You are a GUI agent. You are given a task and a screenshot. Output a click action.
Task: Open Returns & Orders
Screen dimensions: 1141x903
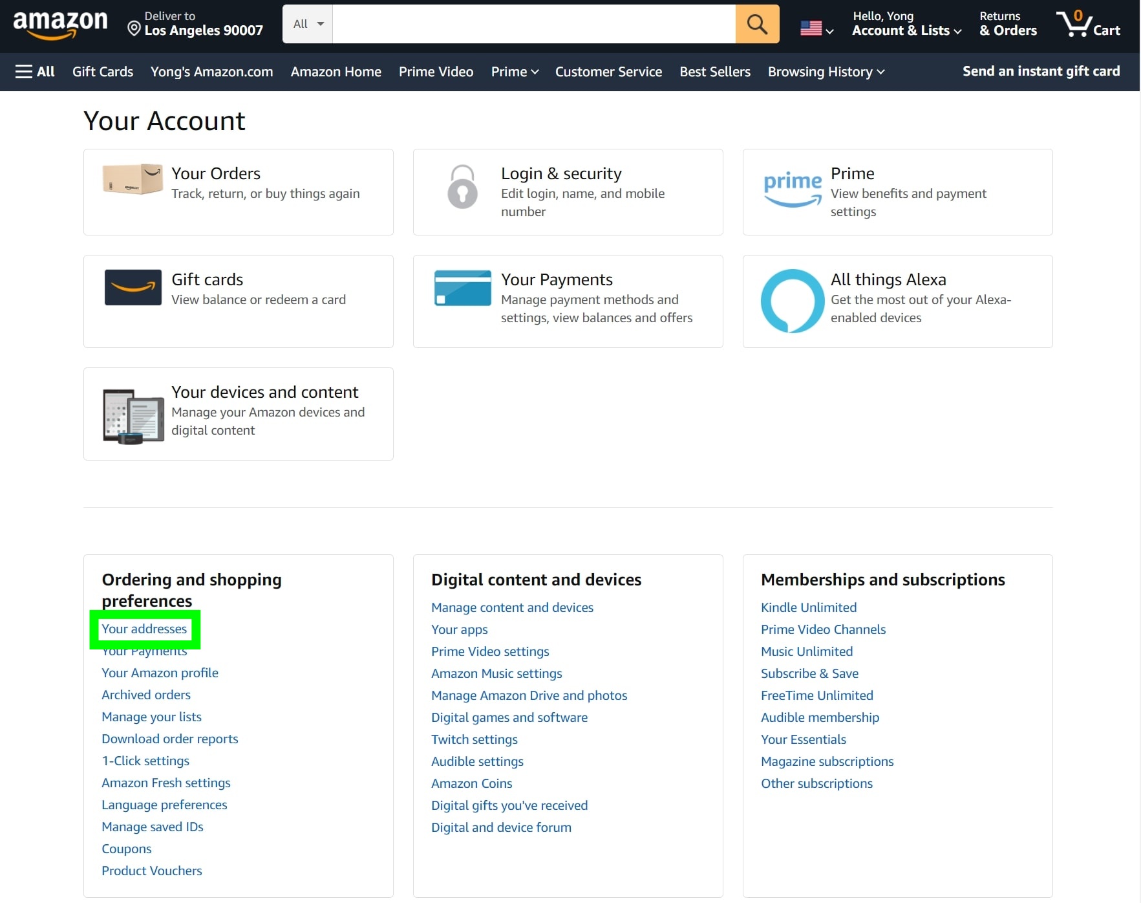(1008, 24)
